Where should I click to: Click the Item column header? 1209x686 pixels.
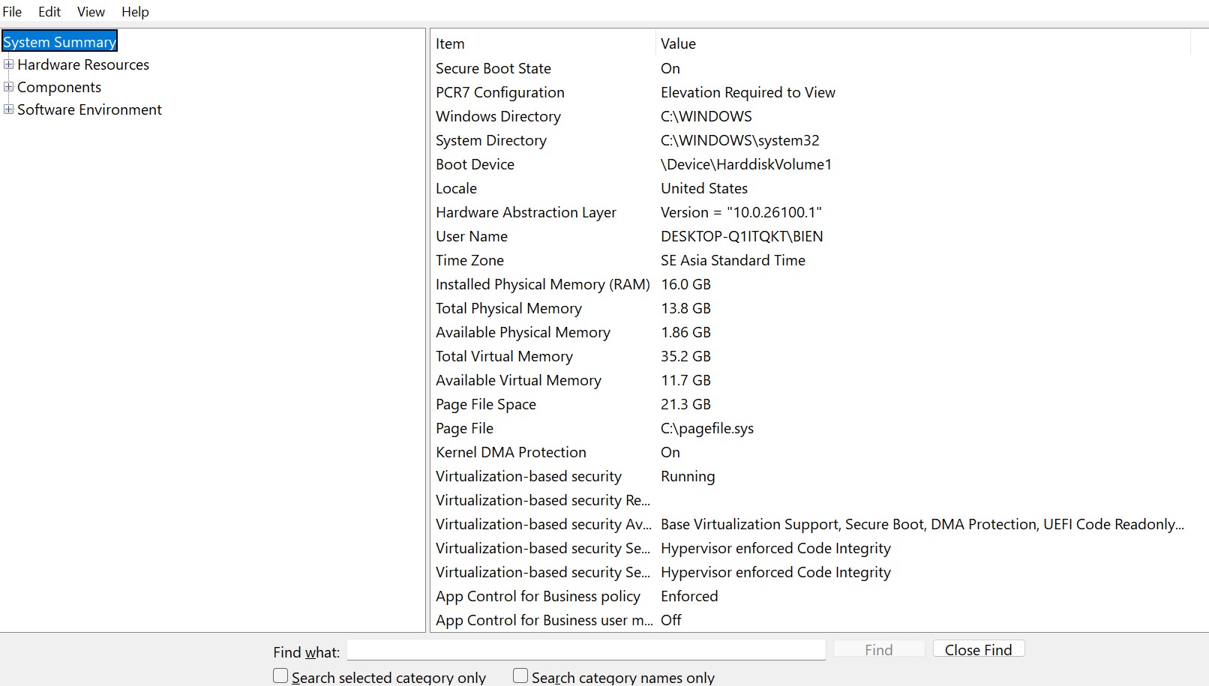(450, 43)
